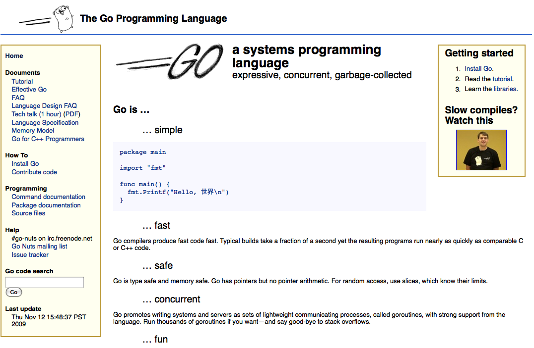Image resolution: width=534 pixels, height=348 pixels.
Task: Click the ... fast subheading
Action: tap(156, 225)
